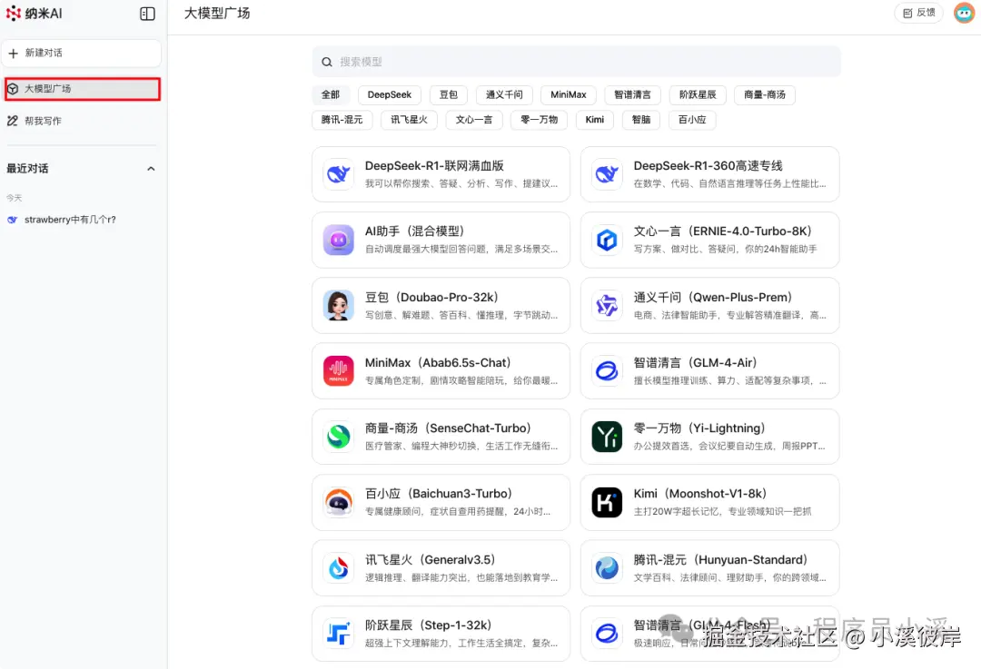Toggle the 腾讯-混元 filter tag

(342, 119)
